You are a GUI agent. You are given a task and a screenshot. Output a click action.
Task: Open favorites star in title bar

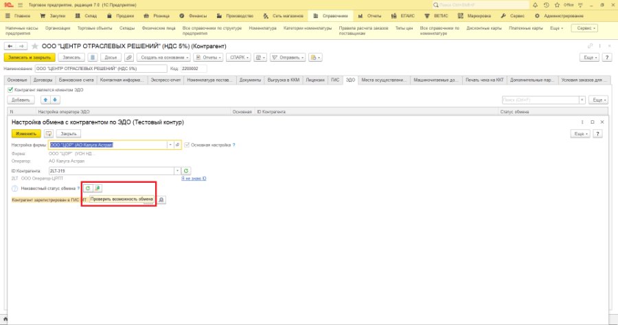[x=557, y=5]
